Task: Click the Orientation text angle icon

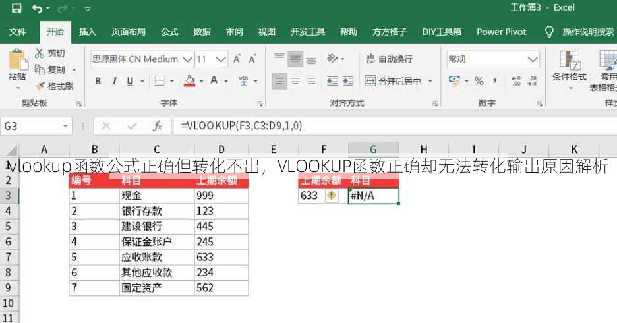Action: pyautogui.click(x=332, y=59)
